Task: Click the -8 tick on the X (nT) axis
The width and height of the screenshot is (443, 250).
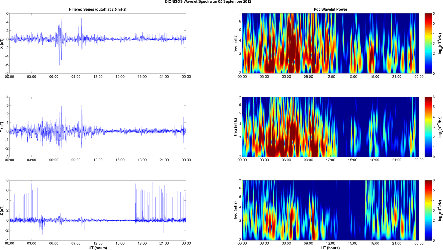Action: pyautogui.click(x=6, y=73)
